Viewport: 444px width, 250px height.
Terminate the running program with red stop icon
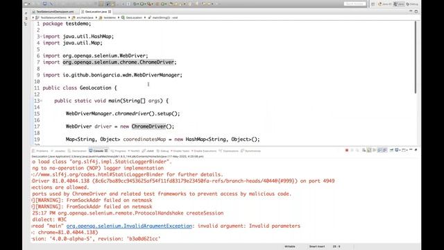(347, 150)
